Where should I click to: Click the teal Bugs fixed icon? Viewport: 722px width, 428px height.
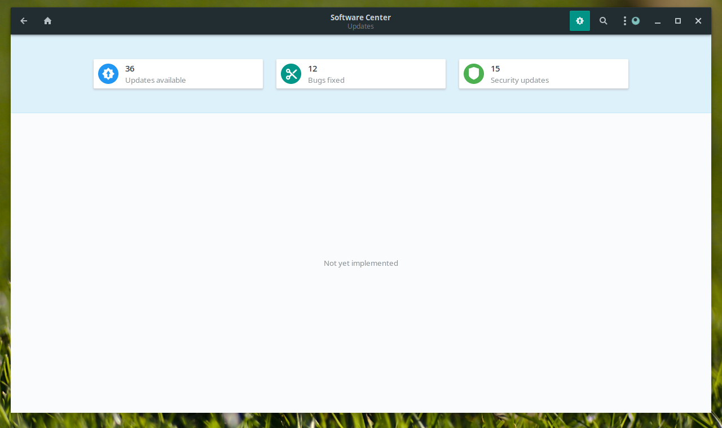coord(291,74)
